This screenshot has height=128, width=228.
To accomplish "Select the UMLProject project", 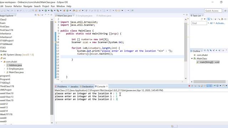I will click(x=6, y=90).
